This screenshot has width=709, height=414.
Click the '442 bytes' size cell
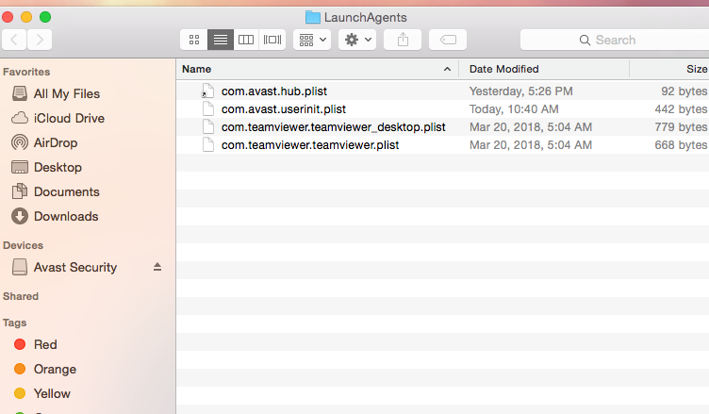click(x=681, y=109)
